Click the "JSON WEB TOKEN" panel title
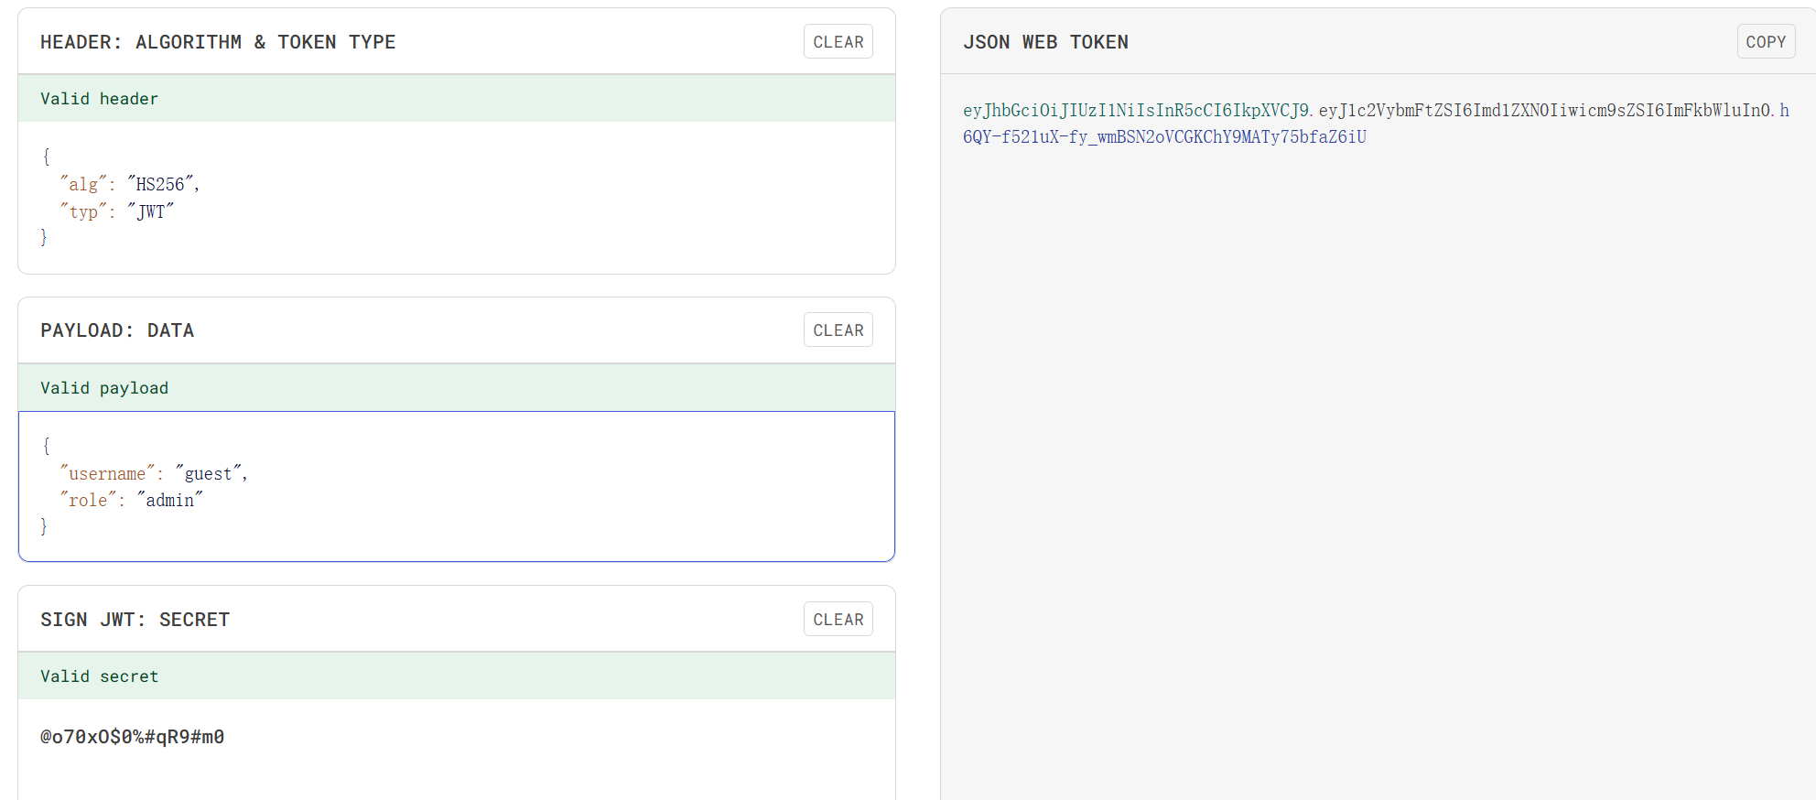The height and width of the screenshot is (800, 1816). 1045,42
